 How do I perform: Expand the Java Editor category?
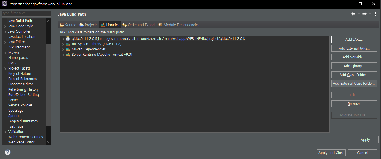click(5, 42)
